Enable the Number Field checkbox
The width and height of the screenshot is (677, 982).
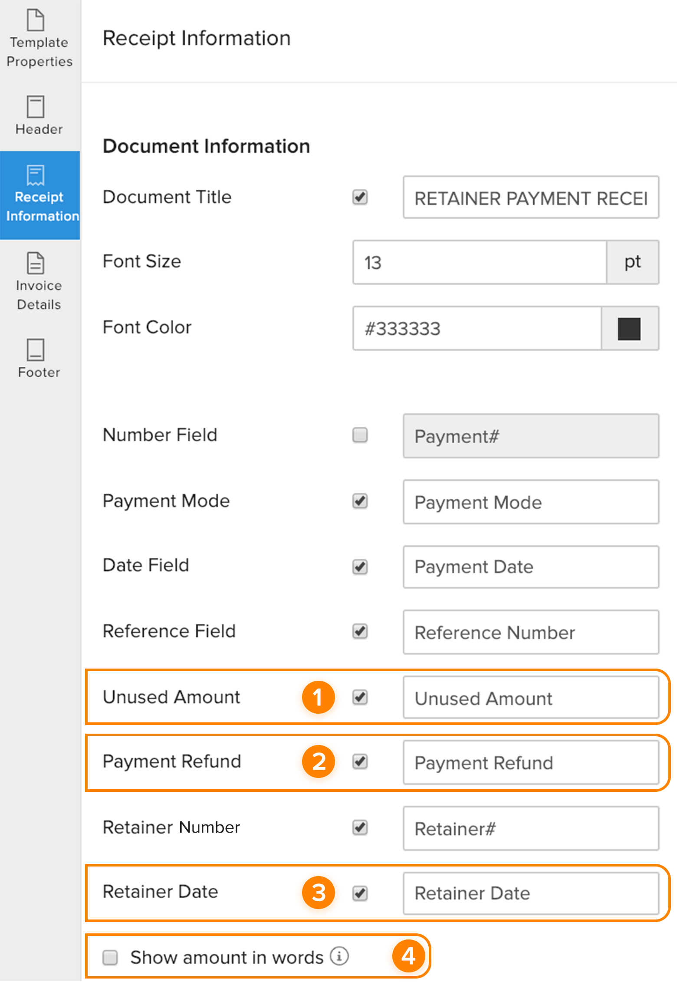pos(360,435)
